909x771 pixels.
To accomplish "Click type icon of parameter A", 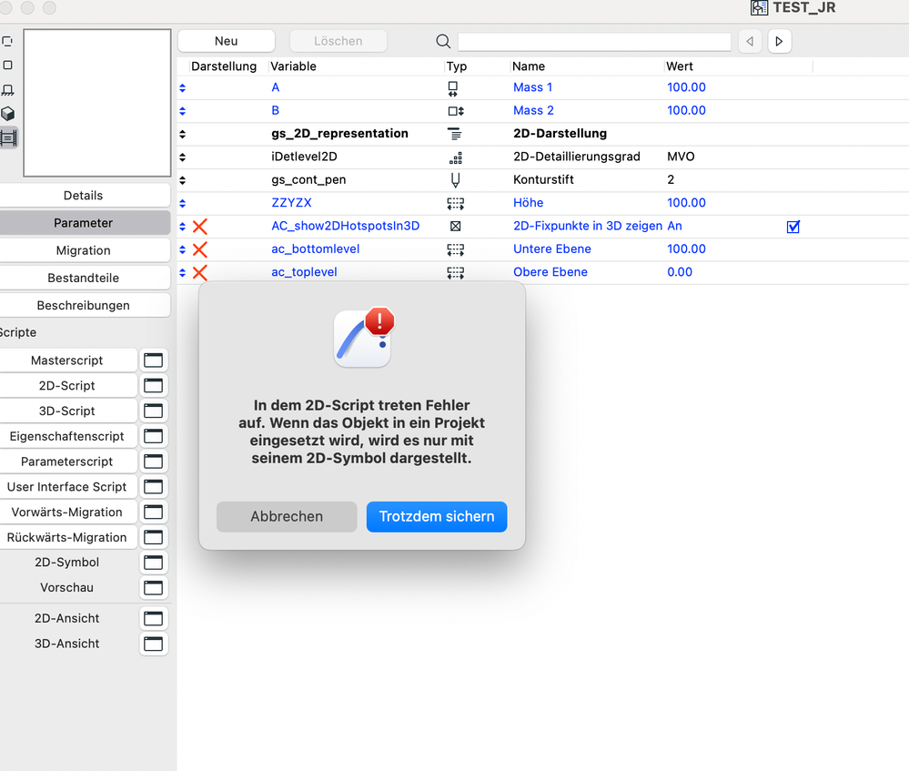I will tap(453, 88).
